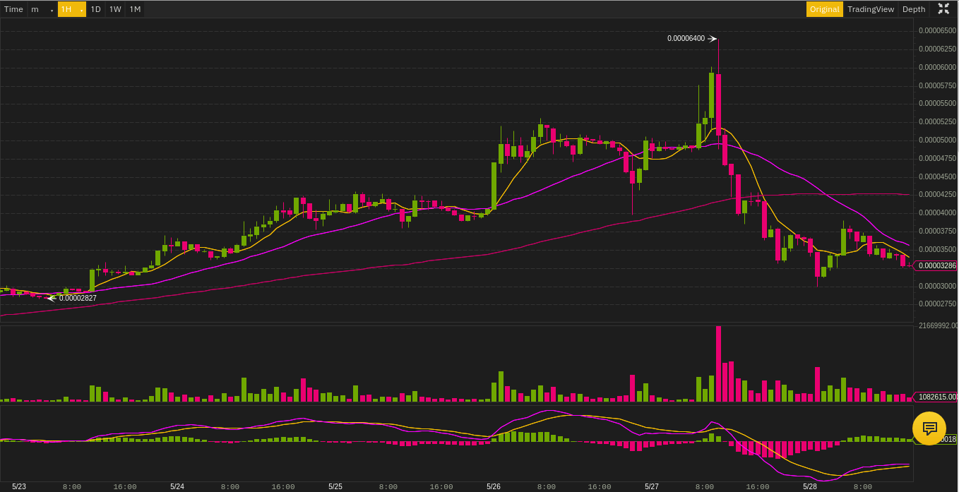This screenshot has height=492, width=959.
Task: Click the tallest red volume bar
Action: (719, 364)
